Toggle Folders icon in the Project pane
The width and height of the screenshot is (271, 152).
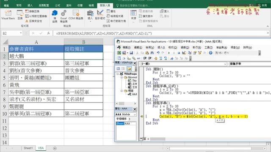click(x=129, y=68)
